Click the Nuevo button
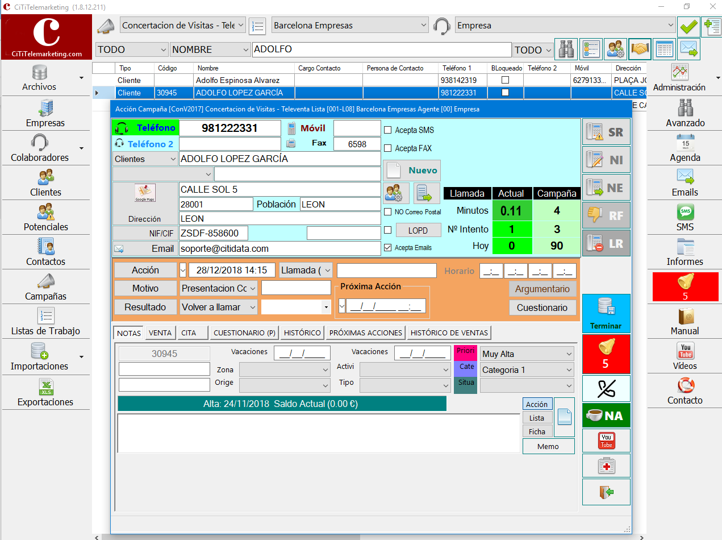722x540 pixels. click(412, 171)
